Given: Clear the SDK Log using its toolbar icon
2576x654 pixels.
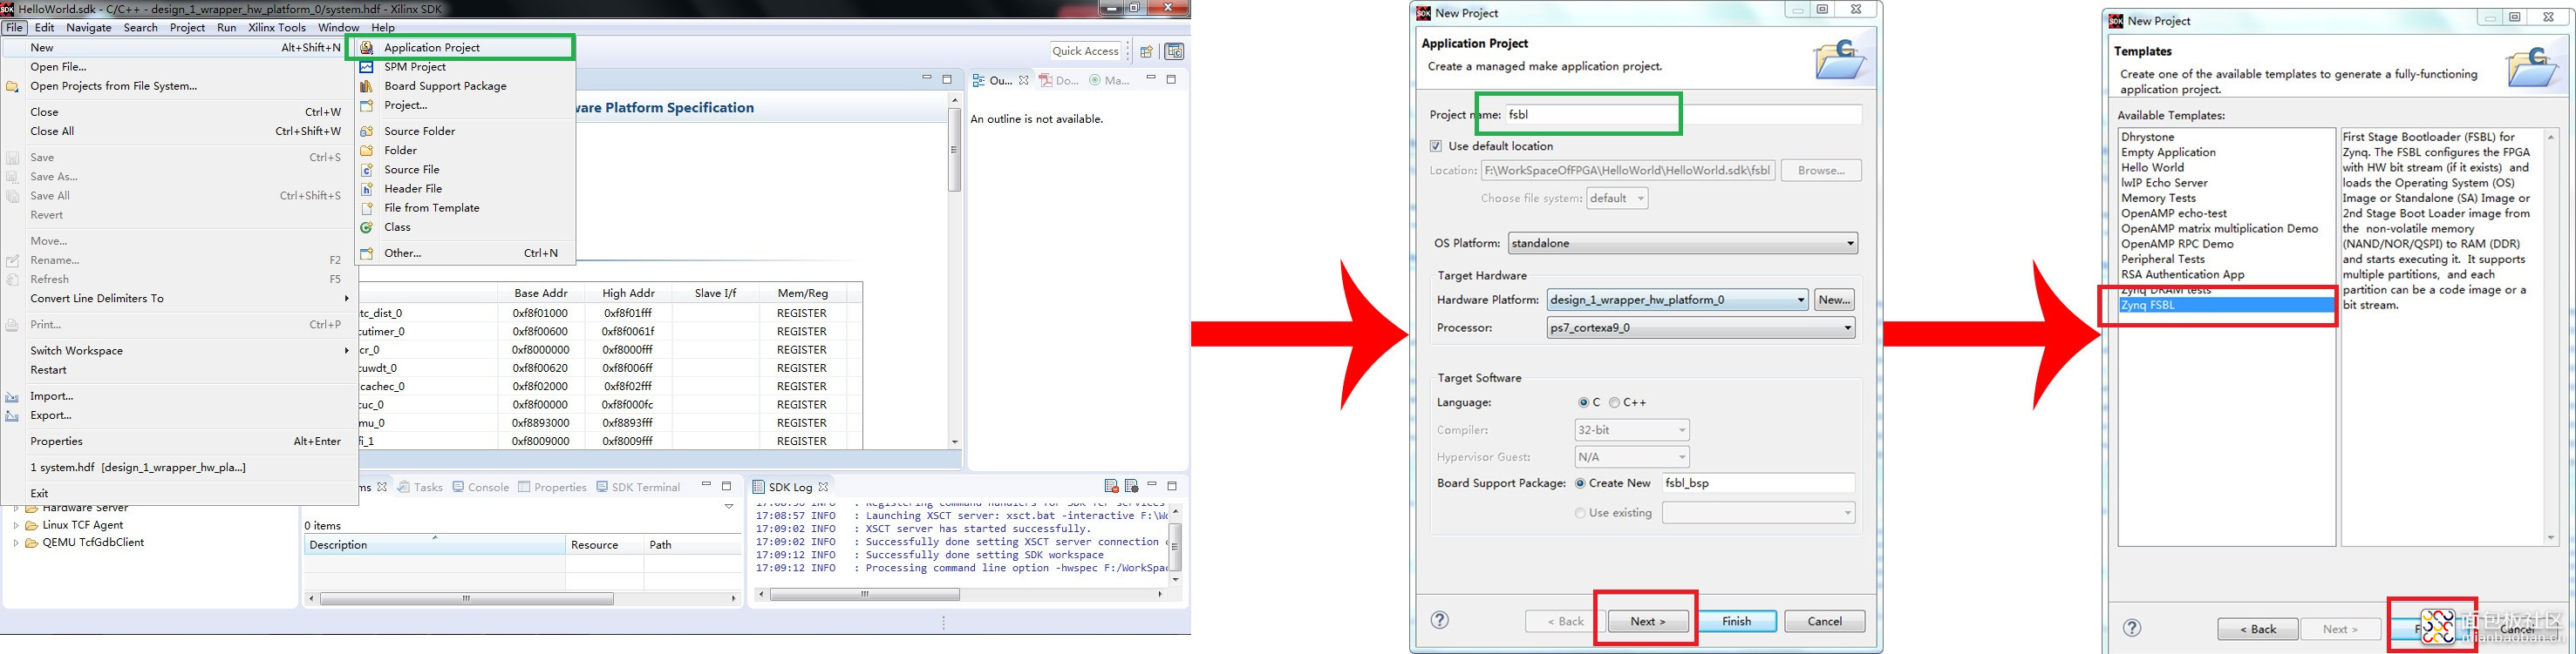Looking at the screenshot, I should [x=1111, y=486].
